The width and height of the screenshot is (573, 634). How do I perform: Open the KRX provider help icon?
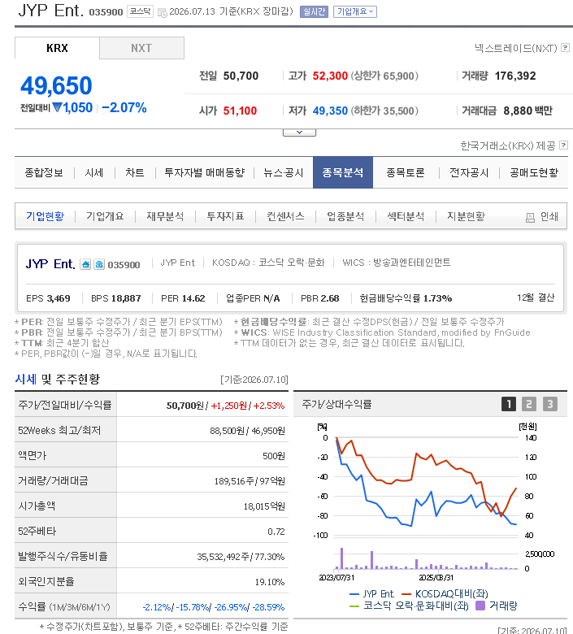click(563, 145)
